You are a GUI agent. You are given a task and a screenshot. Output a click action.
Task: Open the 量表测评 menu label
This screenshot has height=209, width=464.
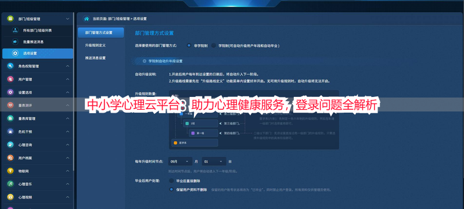[25, 106]
